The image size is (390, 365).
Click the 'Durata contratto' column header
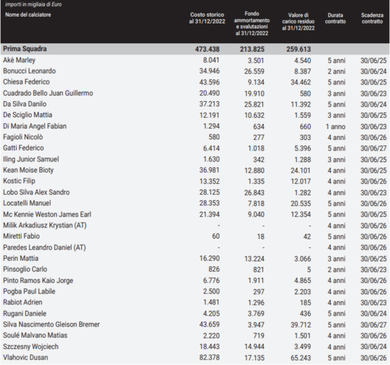pyautogui.click(x=335, y=18)
